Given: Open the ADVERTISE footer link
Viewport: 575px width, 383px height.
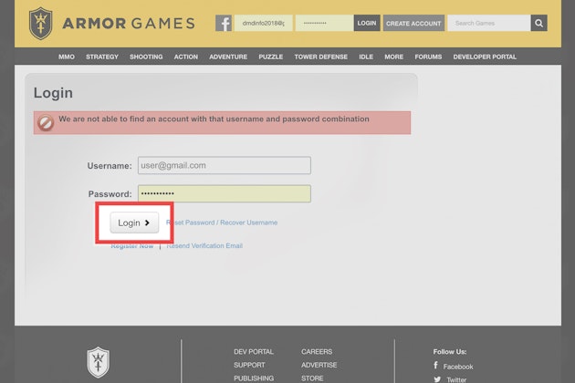Looking at the screenshot, I should pos(319,365).
